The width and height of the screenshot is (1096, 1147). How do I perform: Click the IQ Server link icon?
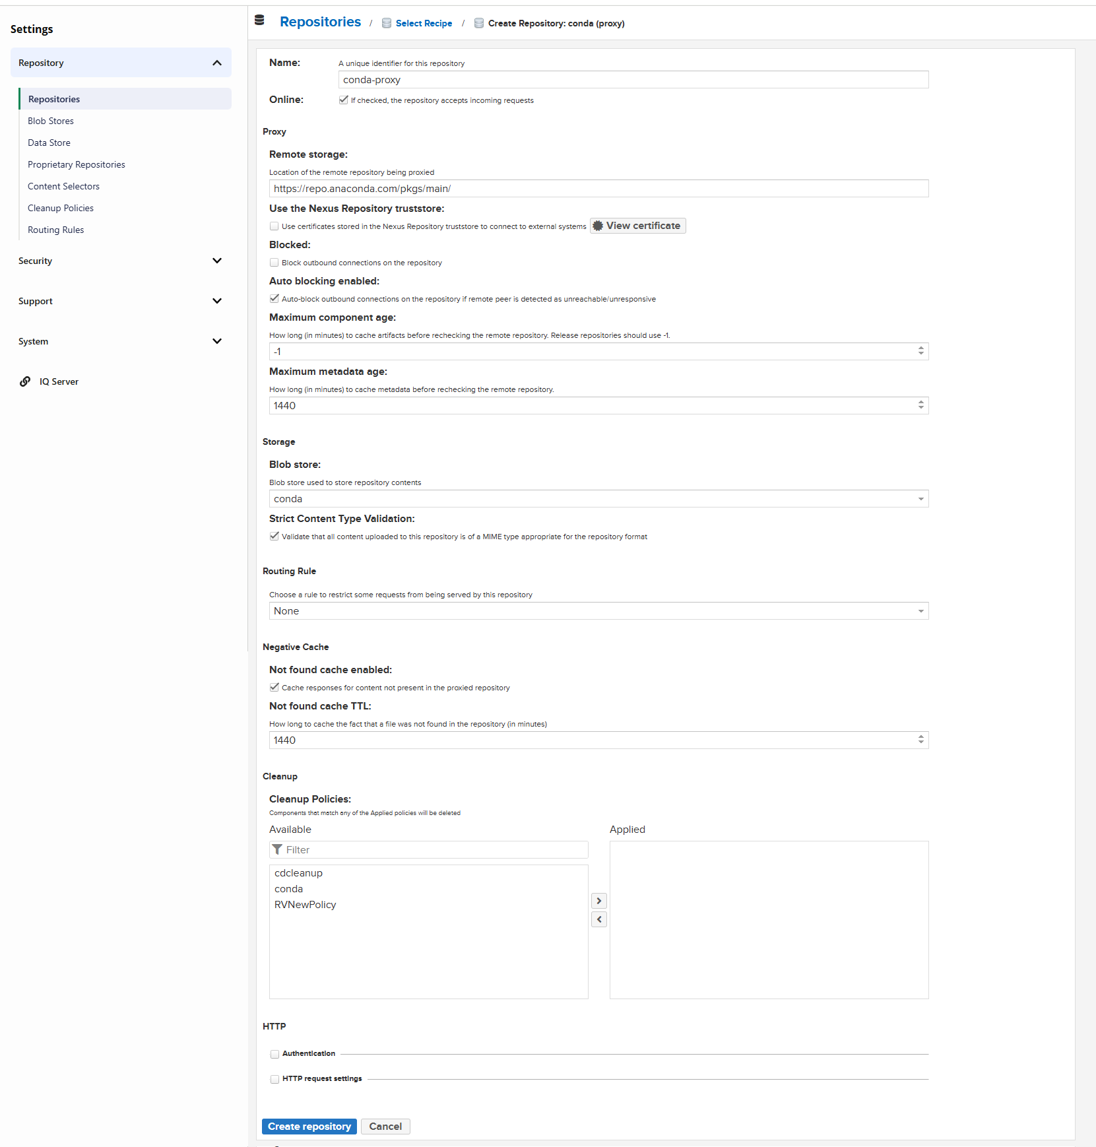click(x=25, y=381)
